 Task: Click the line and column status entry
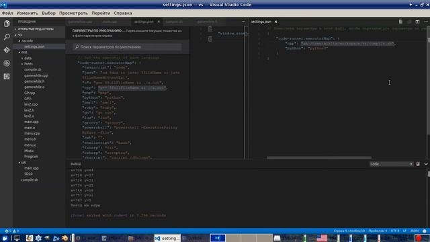tap(349, 231)
